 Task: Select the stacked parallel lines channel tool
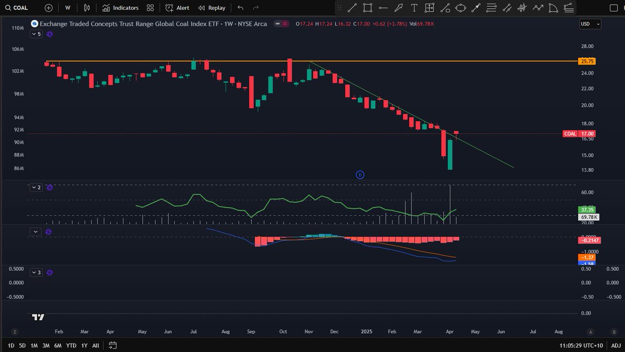[569, 8]
